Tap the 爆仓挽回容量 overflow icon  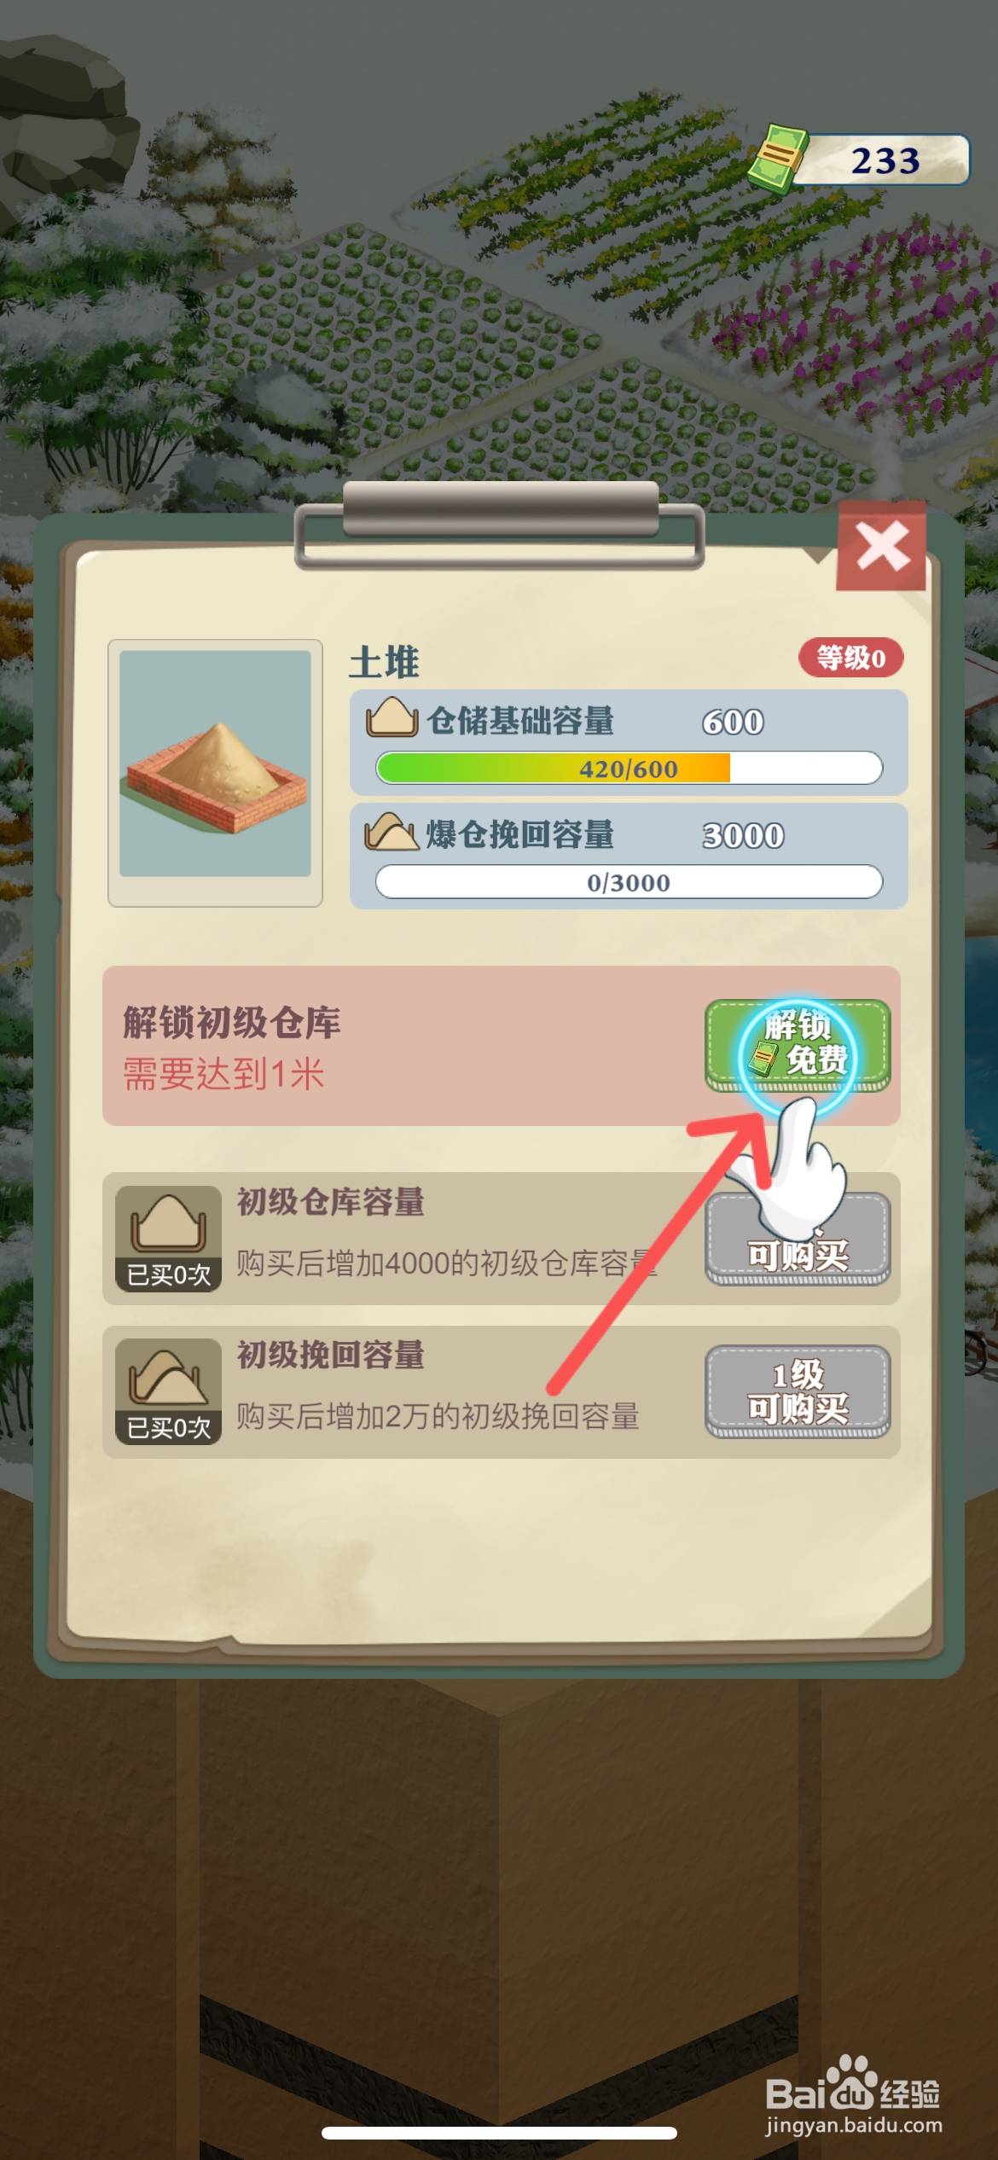(x=392, y=832)
